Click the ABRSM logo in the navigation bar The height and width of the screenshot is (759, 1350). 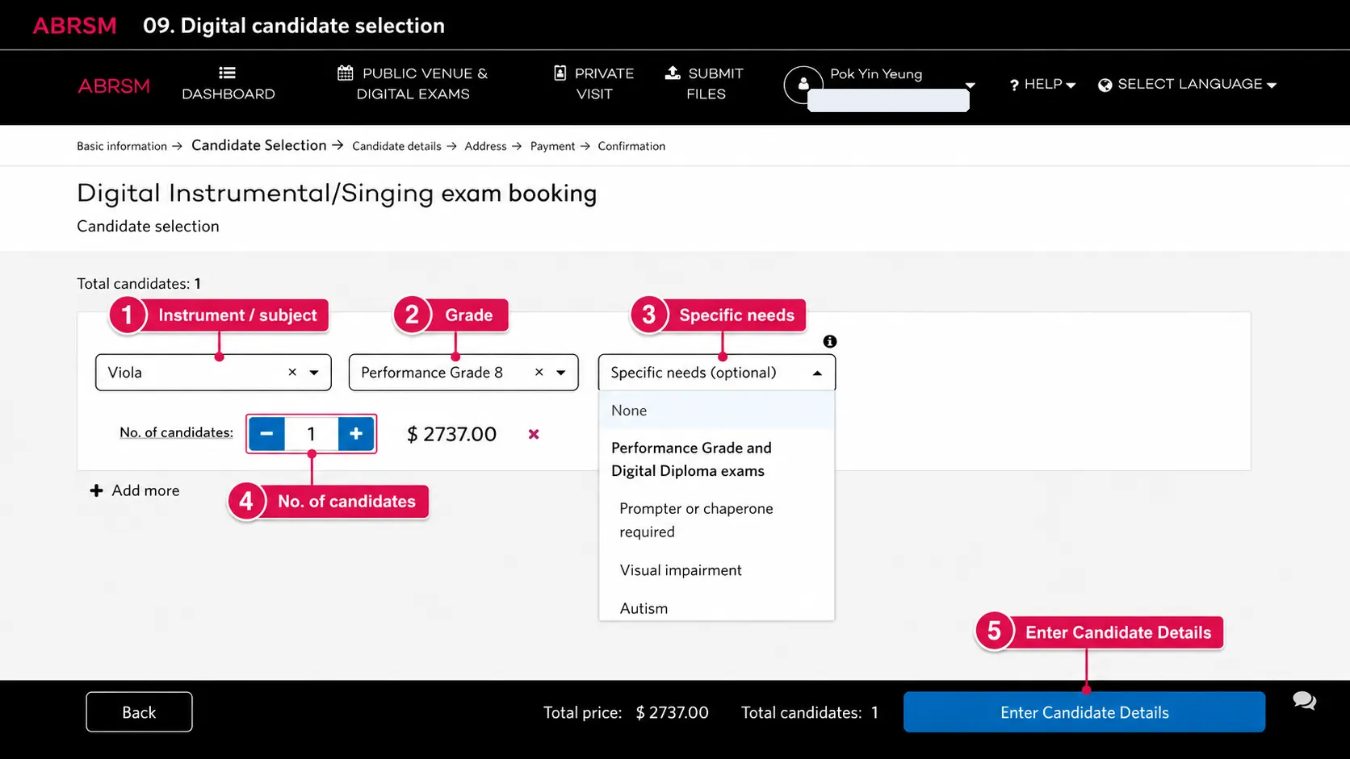point(114,85)
